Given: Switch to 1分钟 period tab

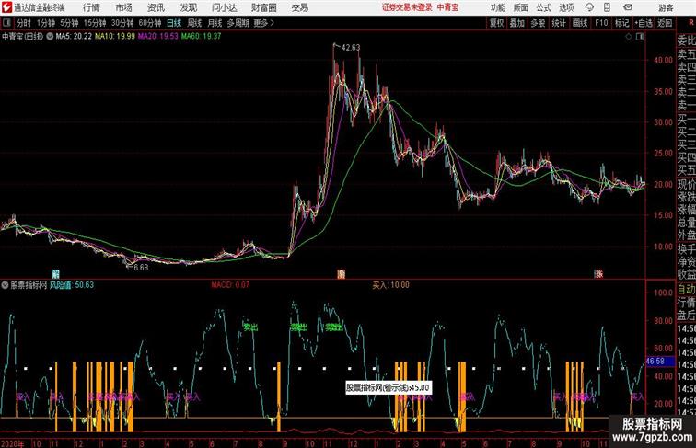Looking at the screenshot, I should (45, 23).
